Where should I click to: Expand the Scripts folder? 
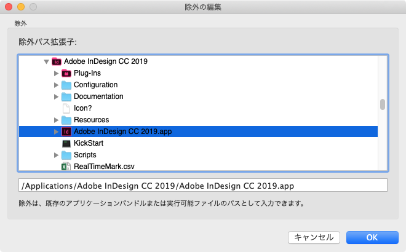pyautogui.click(x=56, y=155)
